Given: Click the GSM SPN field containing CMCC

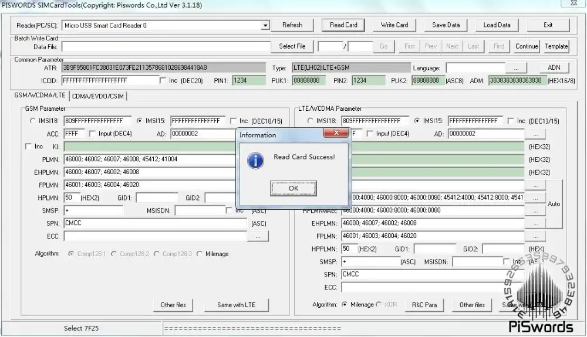Looking at the screenshot, I should tap(155, 223).
